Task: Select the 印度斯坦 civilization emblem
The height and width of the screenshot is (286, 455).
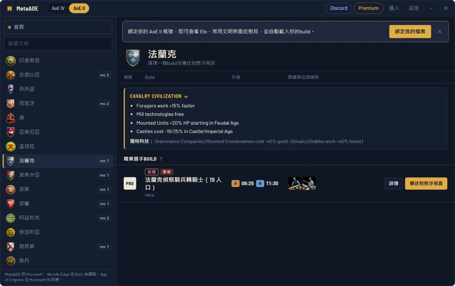Action: coord(11,61)
